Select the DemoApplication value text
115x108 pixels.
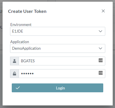(x=26, y=48)
